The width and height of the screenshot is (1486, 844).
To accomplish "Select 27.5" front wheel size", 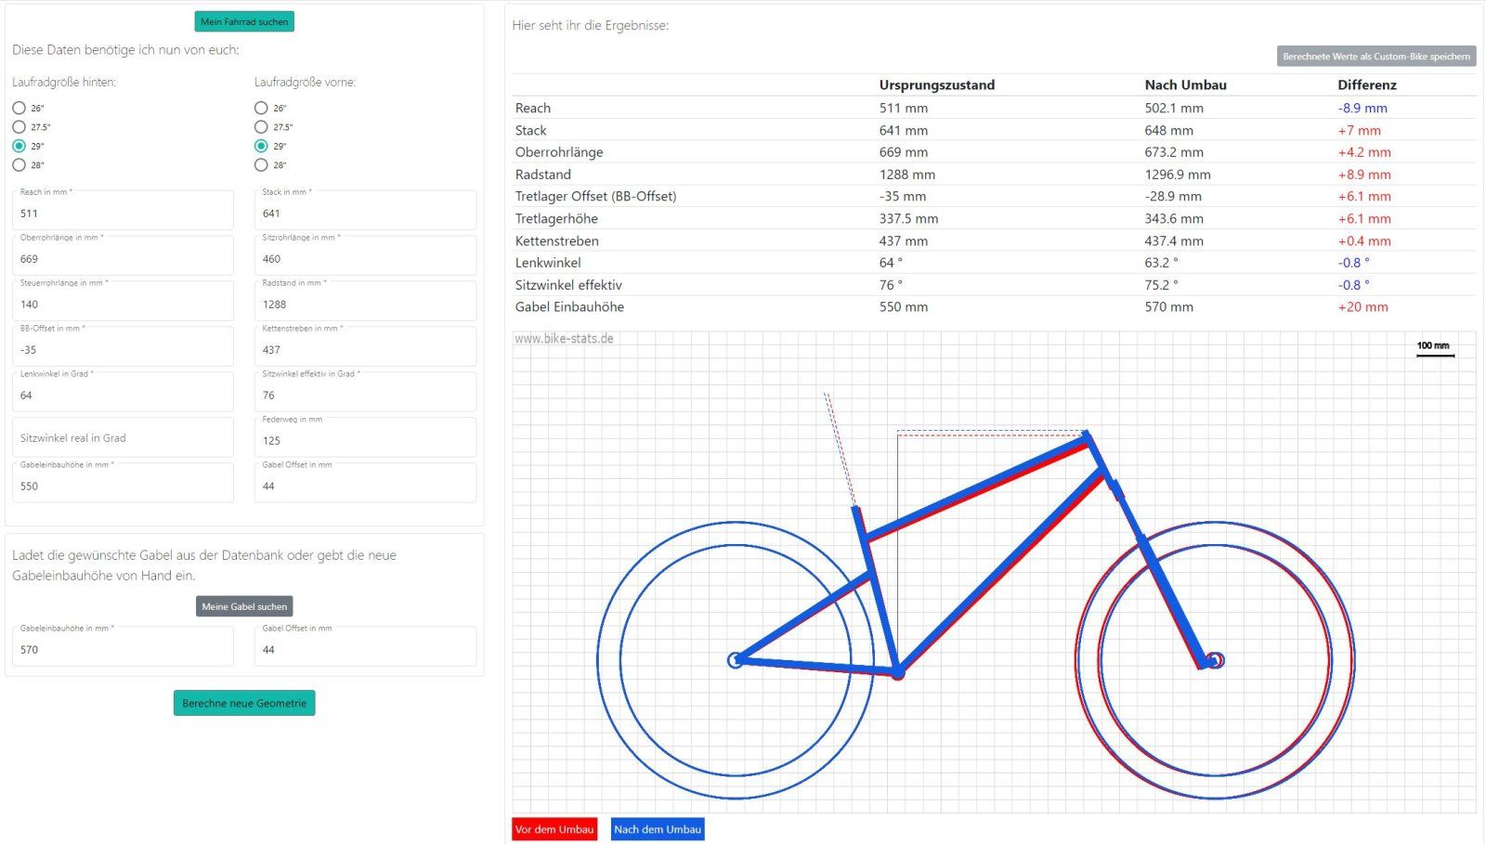I will (261, 127).
